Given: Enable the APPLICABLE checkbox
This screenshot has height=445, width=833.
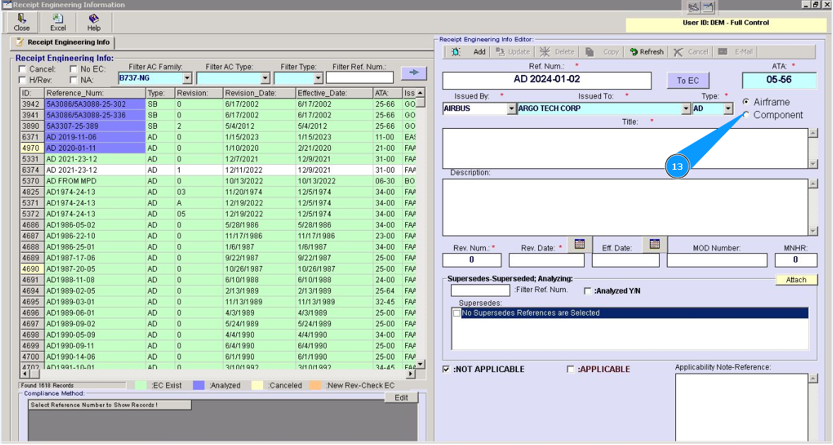Looking at the screenshot, I should click(571, 369).
